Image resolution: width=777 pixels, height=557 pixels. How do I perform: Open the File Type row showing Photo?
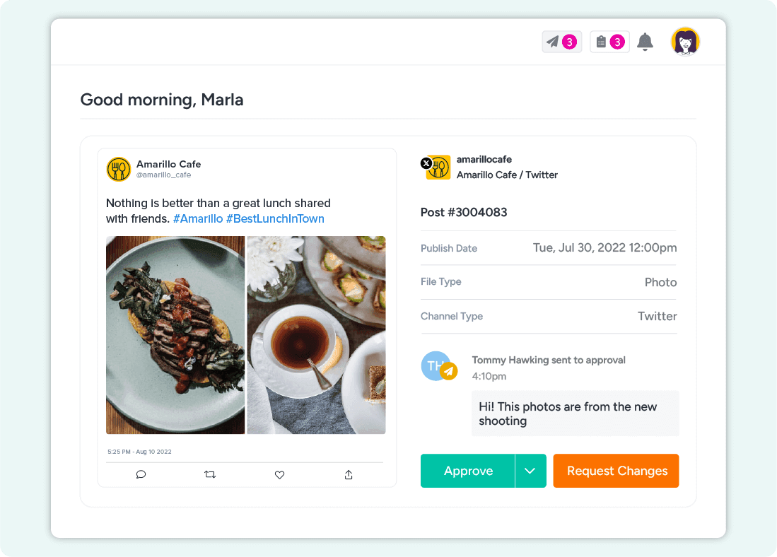tap(549, 281)
